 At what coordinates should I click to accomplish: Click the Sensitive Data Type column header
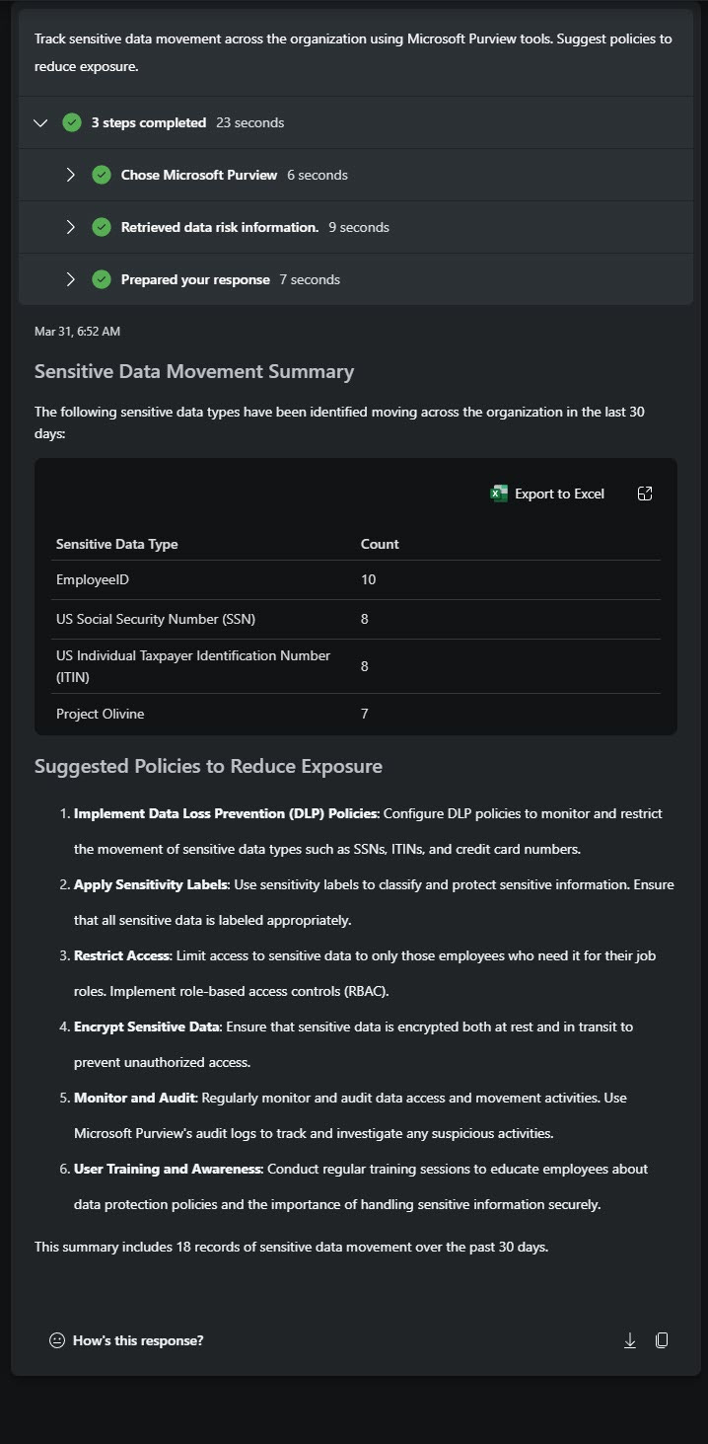coord(116,544)
